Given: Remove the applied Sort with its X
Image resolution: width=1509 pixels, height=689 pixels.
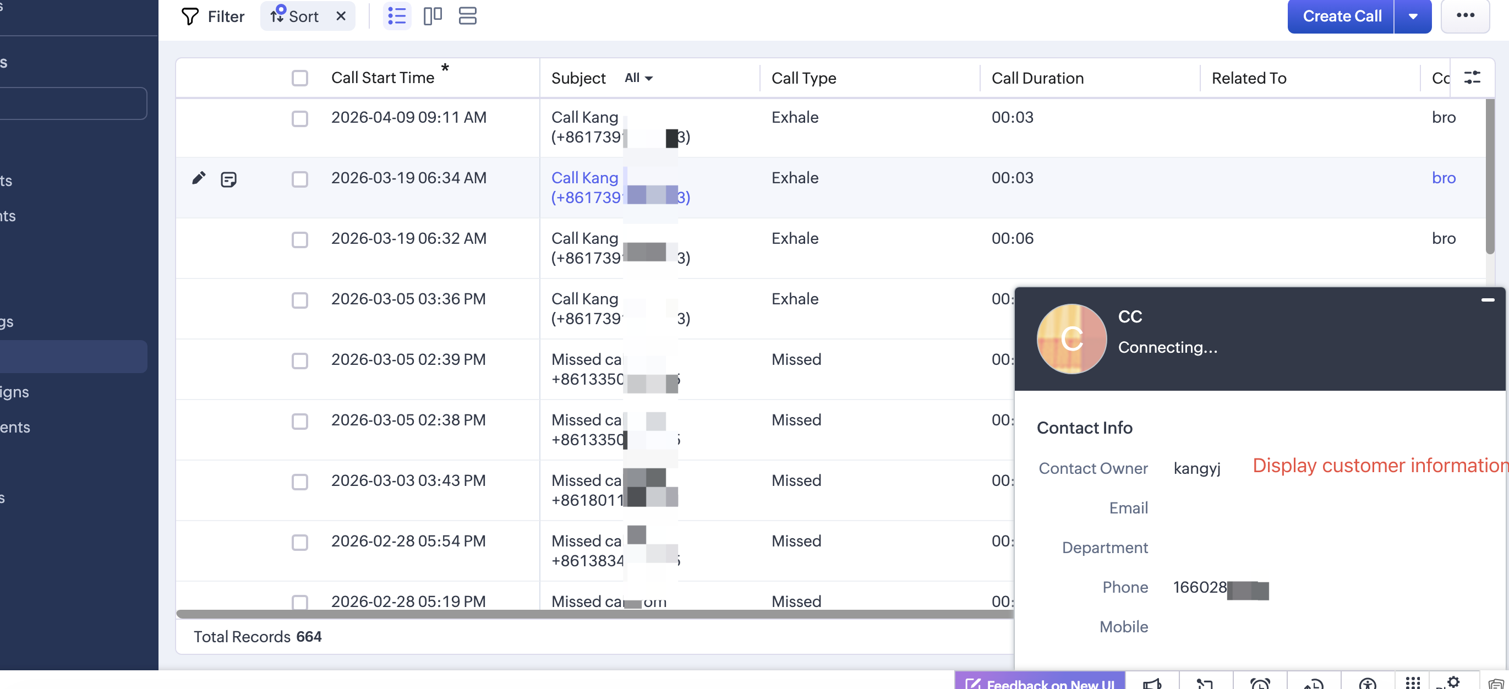Looking at the screenshot, I should pyautogui.click(x=341, y=17).
